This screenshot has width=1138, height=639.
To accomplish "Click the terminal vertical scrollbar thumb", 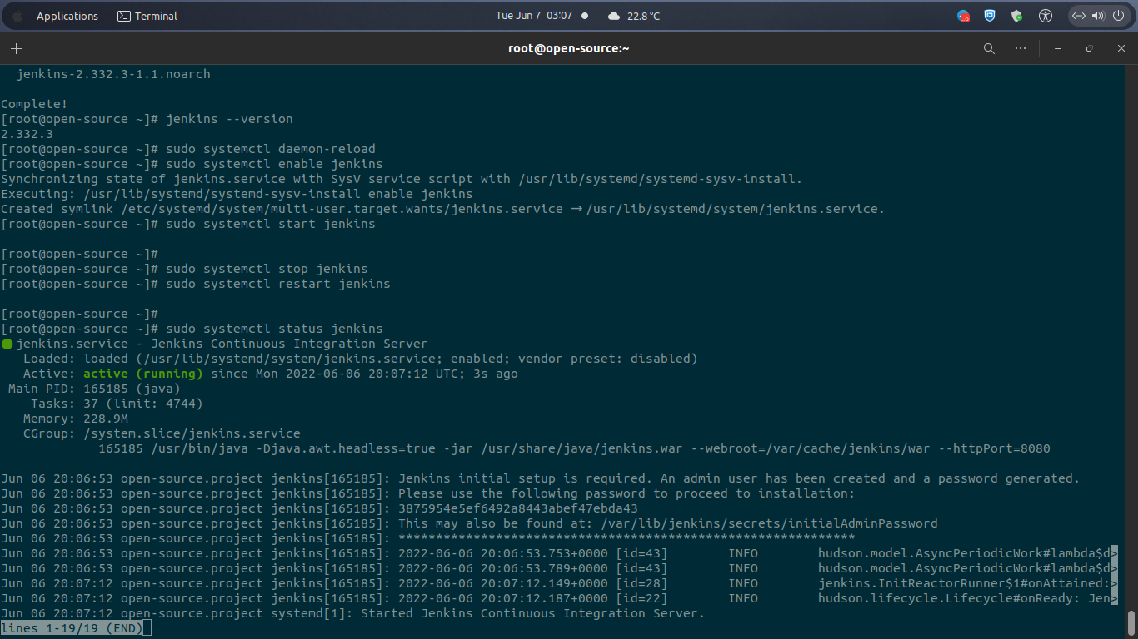I will 1131,622.
